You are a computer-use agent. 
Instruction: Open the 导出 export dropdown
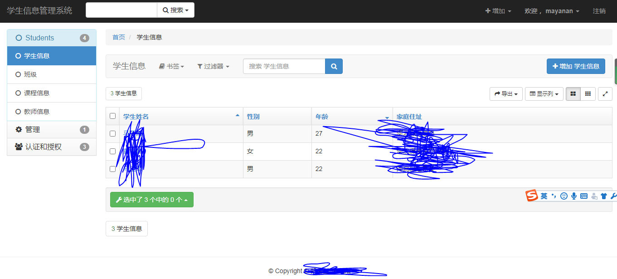(505, 93)
